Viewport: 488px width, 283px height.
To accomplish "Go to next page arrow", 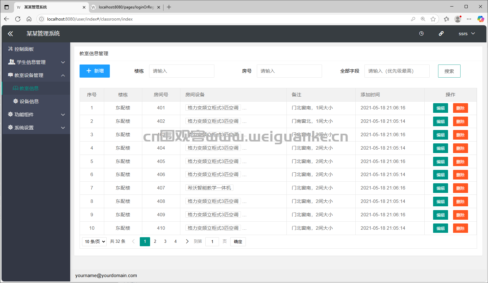I will [x=187, y=242].
